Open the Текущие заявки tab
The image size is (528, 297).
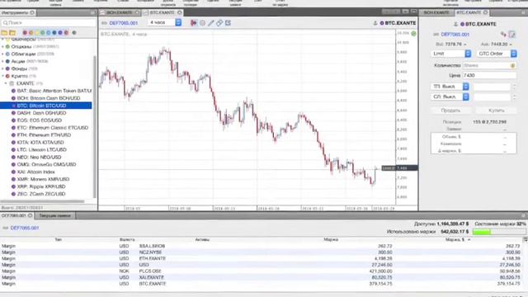[x=55, y=215]
